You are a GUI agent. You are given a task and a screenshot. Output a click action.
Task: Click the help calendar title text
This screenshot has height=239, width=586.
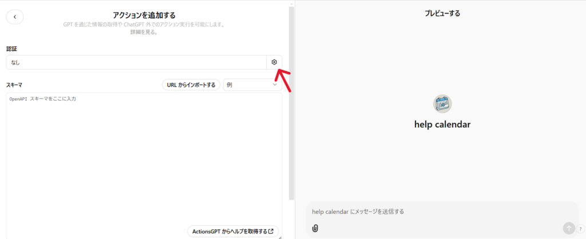(x=442, y=124)
